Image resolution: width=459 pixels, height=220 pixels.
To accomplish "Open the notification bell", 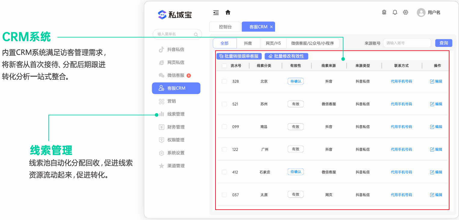I will 395,12.
